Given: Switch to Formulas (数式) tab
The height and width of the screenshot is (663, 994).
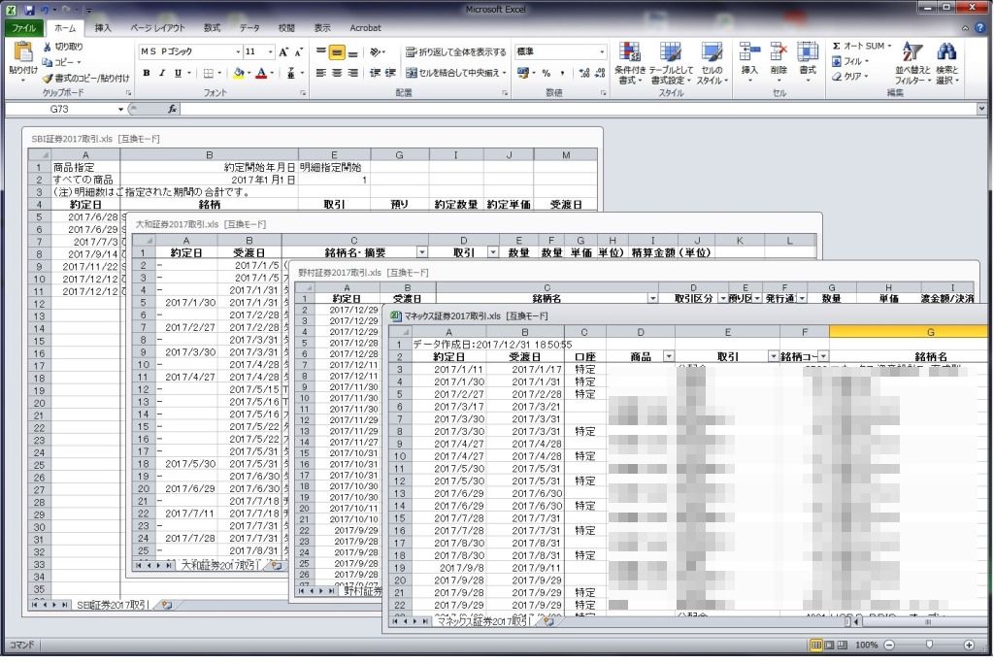Looking at the screenshot, I should coord(212,28).
